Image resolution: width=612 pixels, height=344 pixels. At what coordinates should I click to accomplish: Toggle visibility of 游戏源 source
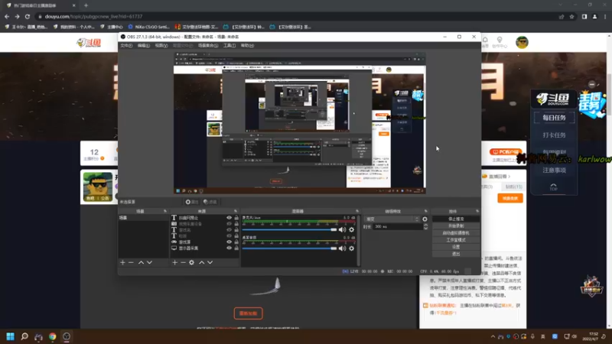pyautogui.click(x=229, y=242)
